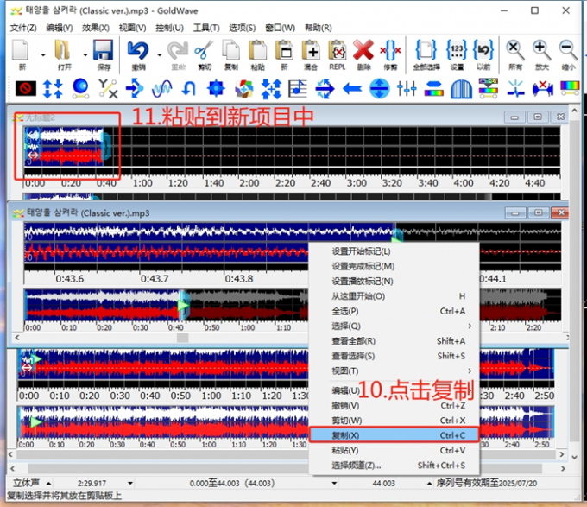
Task: Choose Select All Ctrl+A in the context menu
Action: pyautogui.click(x=394, y=311)
